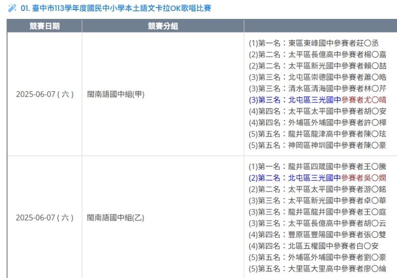Click the magic wand icon beside the title
This screenshot has width=397, height=278.
pos(12,8)
